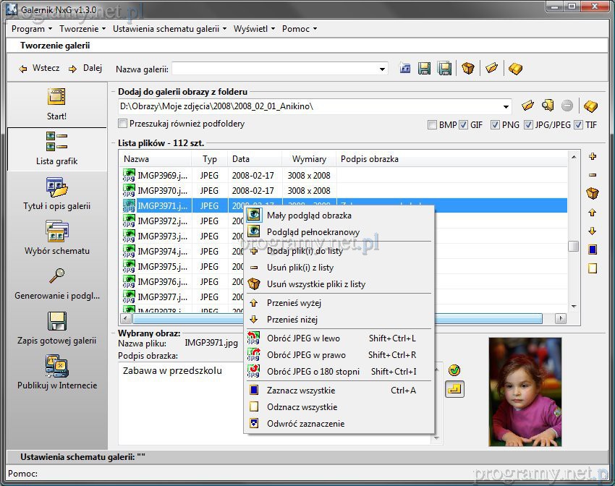
Task: Toggle the BMP file type checkbox
Action: (432, 124)
